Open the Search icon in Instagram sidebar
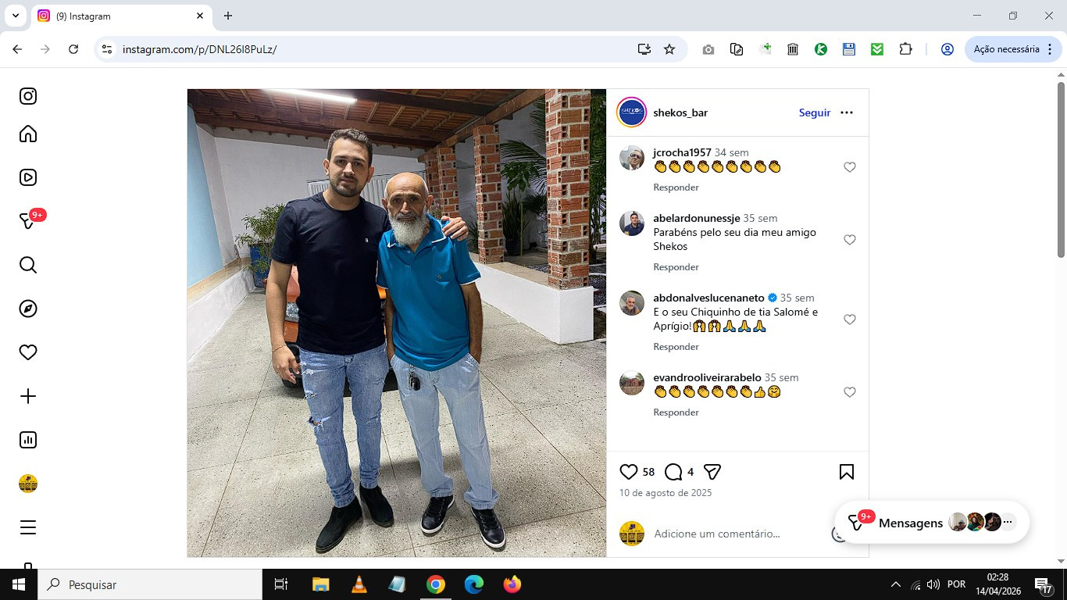The height and width of the screenshot is (600, 1067). [x=28, y=265]
